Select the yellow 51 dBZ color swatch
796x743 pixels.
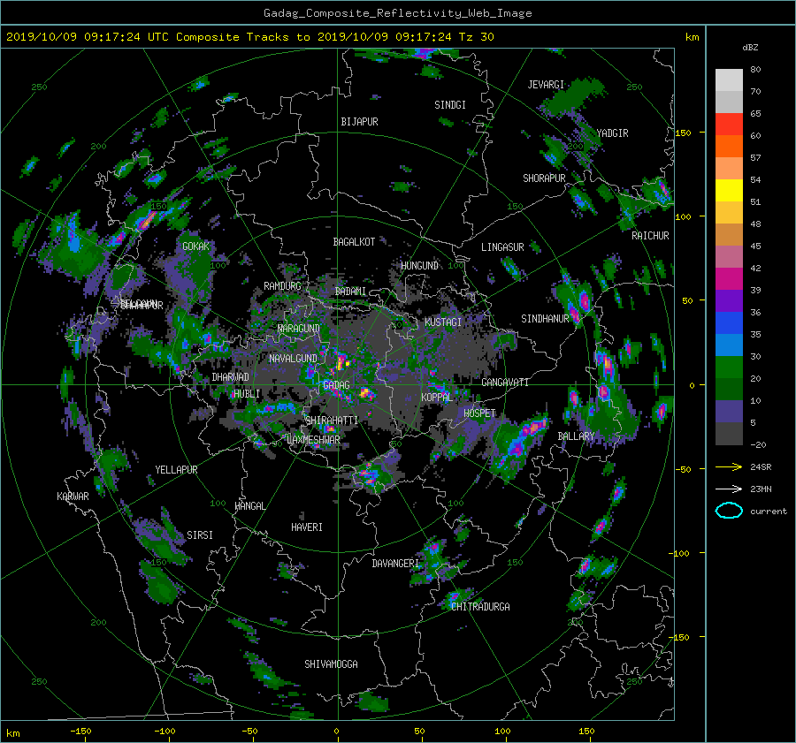(729, 191)
